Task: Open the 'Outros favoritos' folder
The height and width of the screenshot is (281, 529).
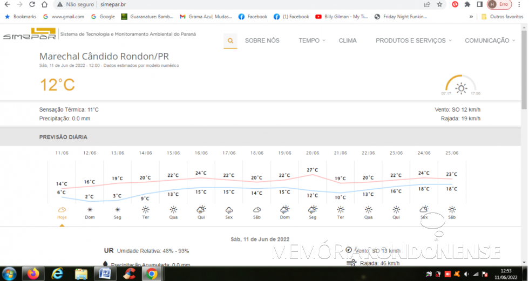Action: (502, 17)
